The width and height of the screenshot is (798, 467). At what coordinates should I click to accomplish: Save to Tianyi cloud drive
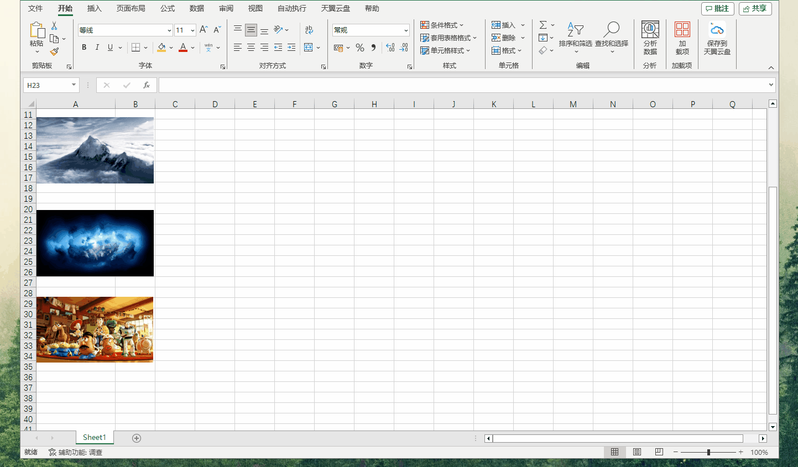[717, 38]
